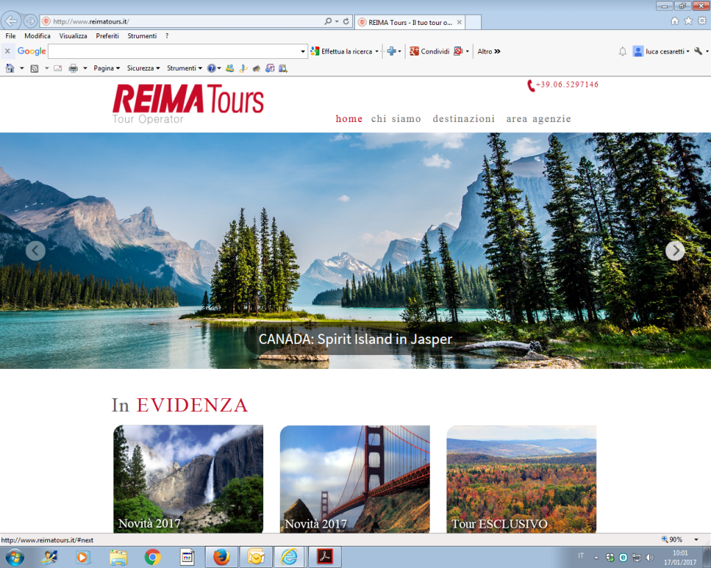The height and width of the screenshot is (568, 711).
Task: Expand the Sicurezza dropdown menu
Action: point(143,68)
